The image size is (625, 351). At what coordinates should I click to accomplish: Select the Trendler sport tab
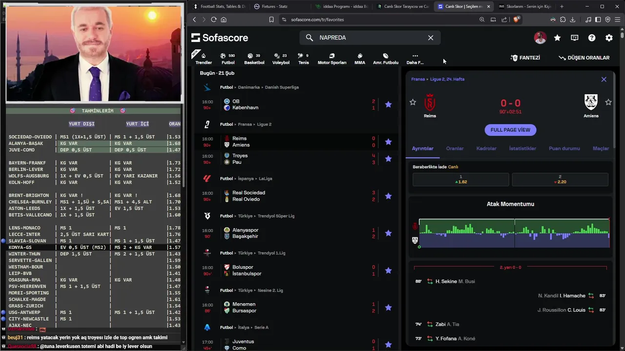tap(204, 58)
